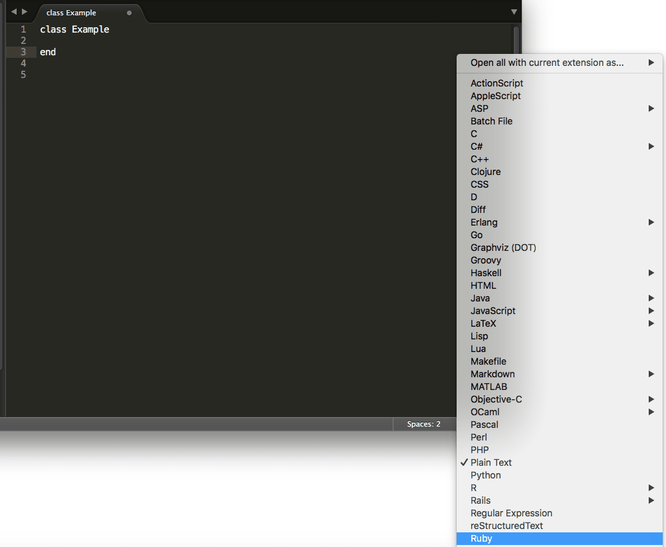Go to previous tab with left arrow
The height and width of the screenshot is (547, 666).
(x=13, y=12)
